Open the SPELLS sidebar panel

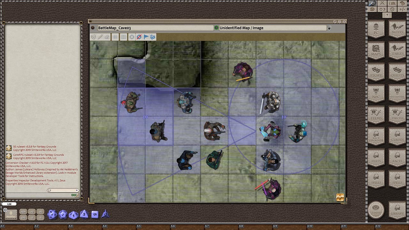tap(397, 179)
